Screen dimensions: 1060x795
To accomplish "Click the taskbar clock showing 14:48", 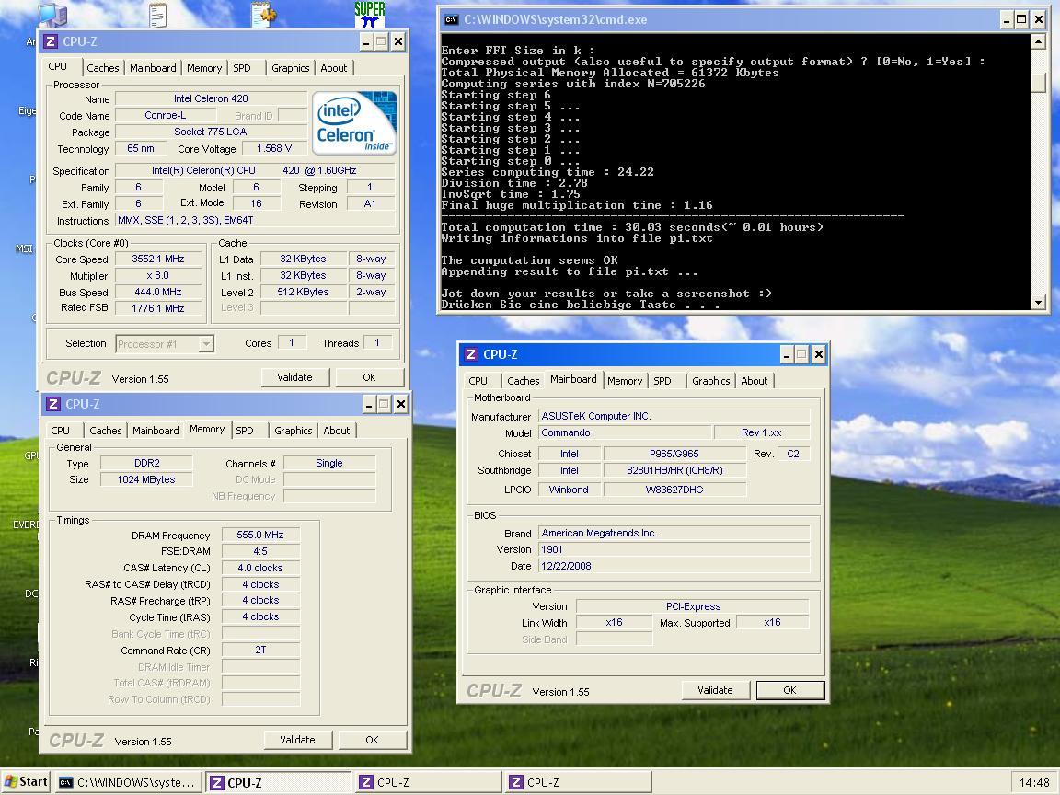I will pyautogui.click(x=1034, y=783).
